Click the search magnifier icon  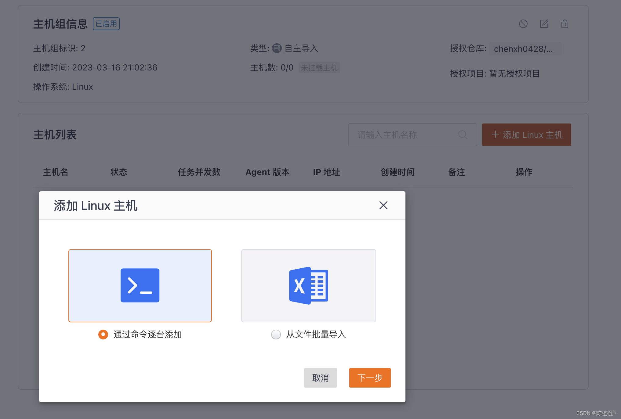[463, 134]
